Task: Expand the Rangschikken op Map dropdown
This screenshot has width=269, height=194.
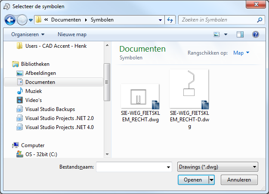Action: pyautogui.click(x=241, y=53)
